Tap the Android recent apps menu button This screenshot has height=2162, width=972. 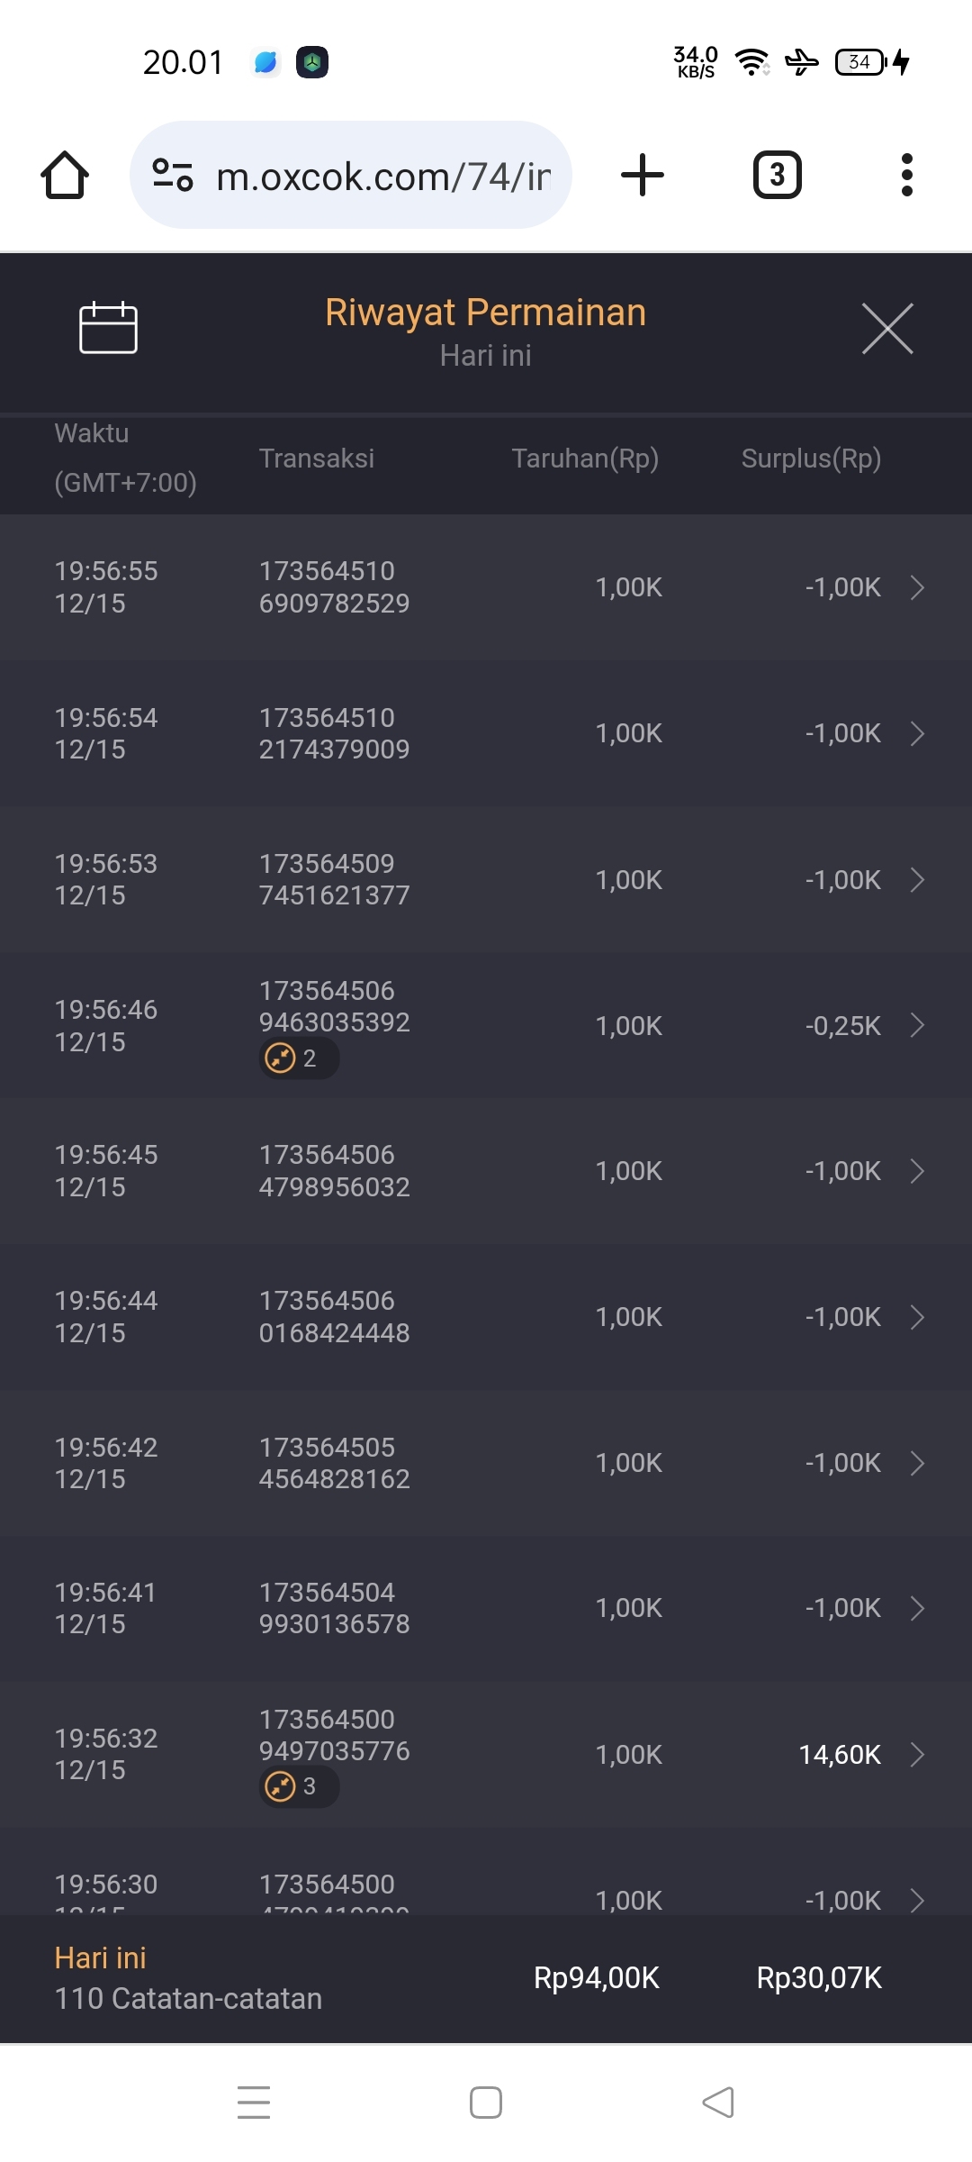point(254,2102)
